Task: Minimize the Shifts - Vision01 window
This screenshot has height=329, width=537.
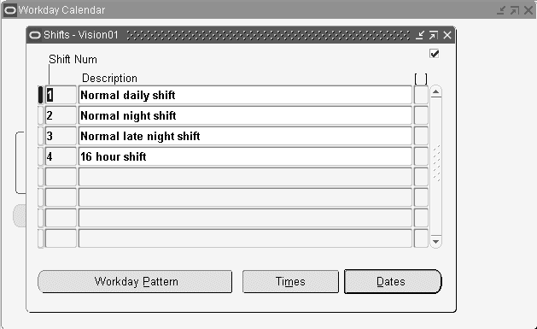Action: coord(420,35)
